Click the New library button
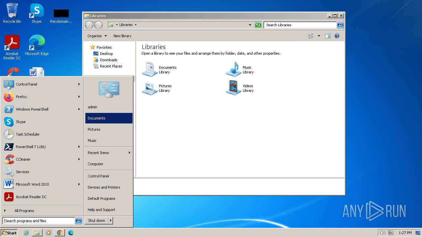Screen dimensions: 422x237 122,36
